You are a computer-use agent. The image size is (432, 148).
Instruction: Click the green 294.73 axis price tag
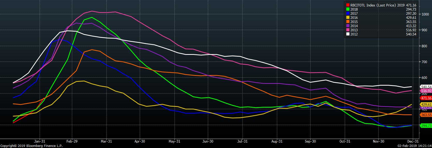[426, 126]
